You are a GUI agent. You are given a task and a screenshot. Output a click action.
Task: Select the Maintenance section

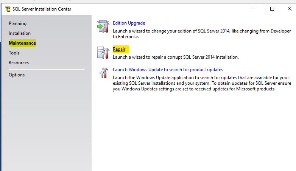point(22,43)
